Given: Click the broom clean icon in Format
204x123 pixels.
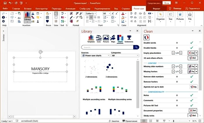Looking at the screenshot, I should [77, 21].
